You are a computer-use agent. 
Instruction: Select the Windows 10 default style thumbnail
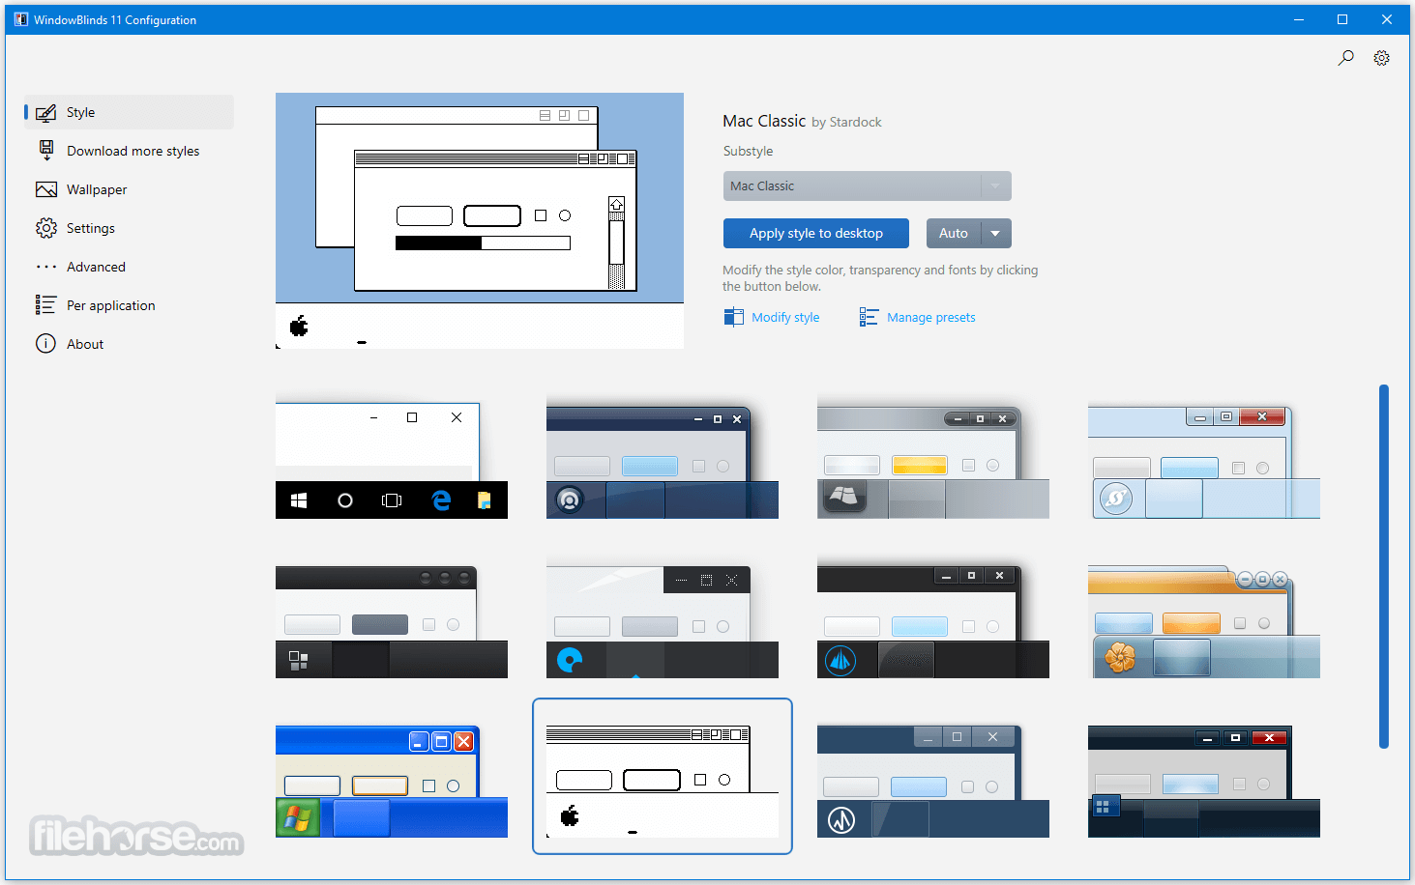tap(392, 460)
